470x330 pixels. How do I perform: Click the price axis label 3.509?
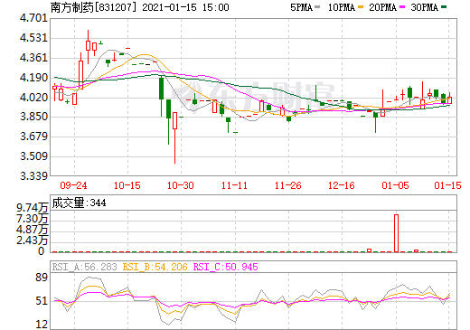tap(33, 156)
